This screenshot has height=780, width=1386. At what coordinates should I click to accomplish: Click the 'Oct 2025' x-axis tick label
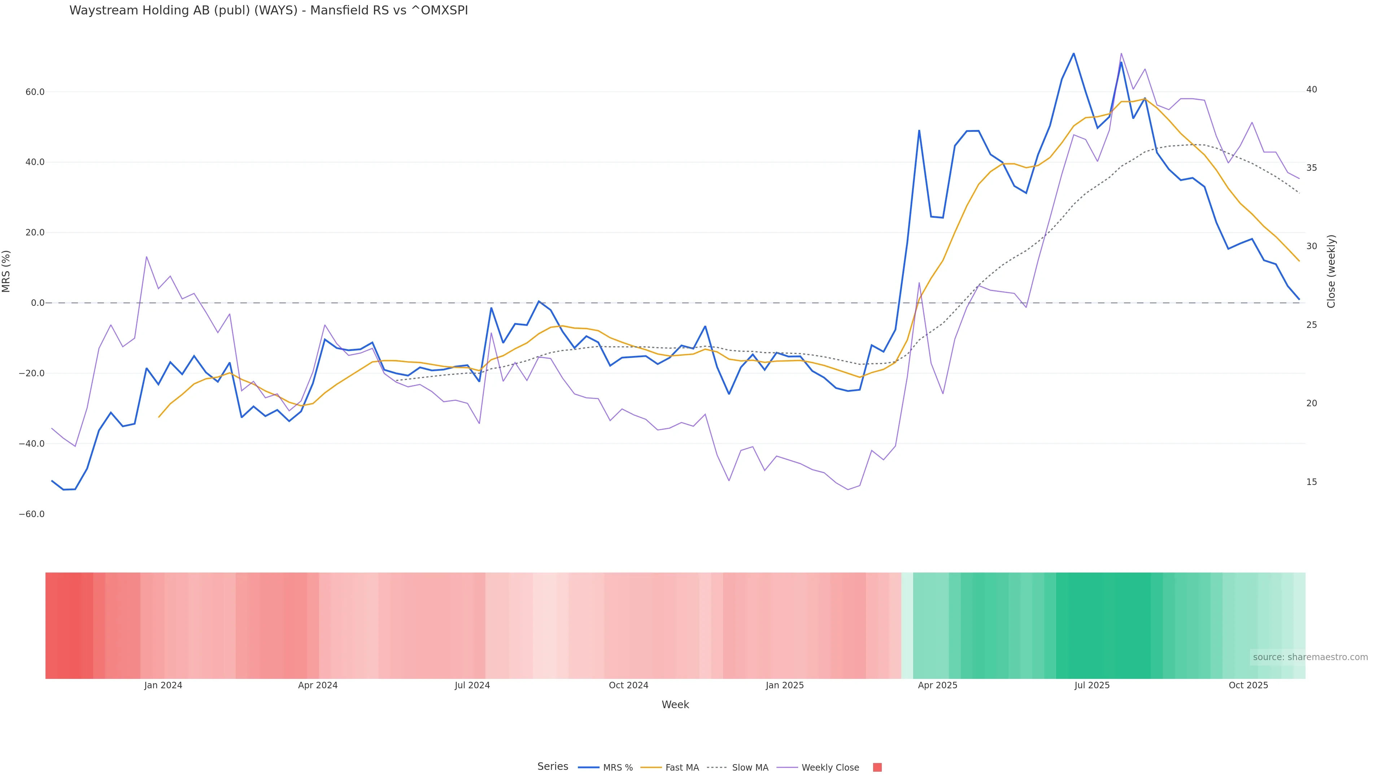[1248, 685]
